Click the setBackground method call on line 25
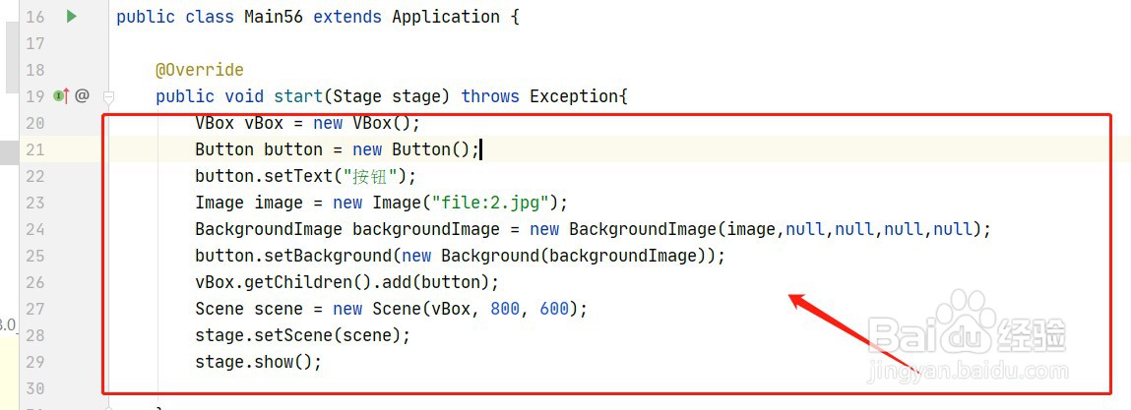This screenshot has height=410, width=1131. coord(328,256)
